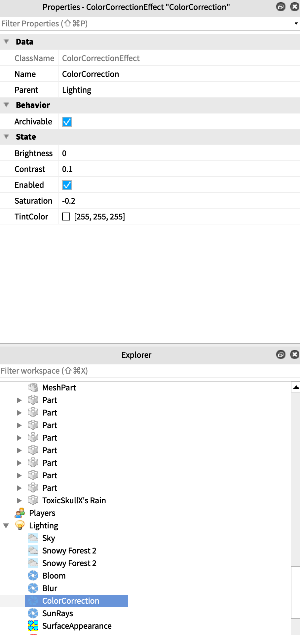Select the ColorCorrection item in Explorer
This screenshot has width=300, height=635.
71,601
